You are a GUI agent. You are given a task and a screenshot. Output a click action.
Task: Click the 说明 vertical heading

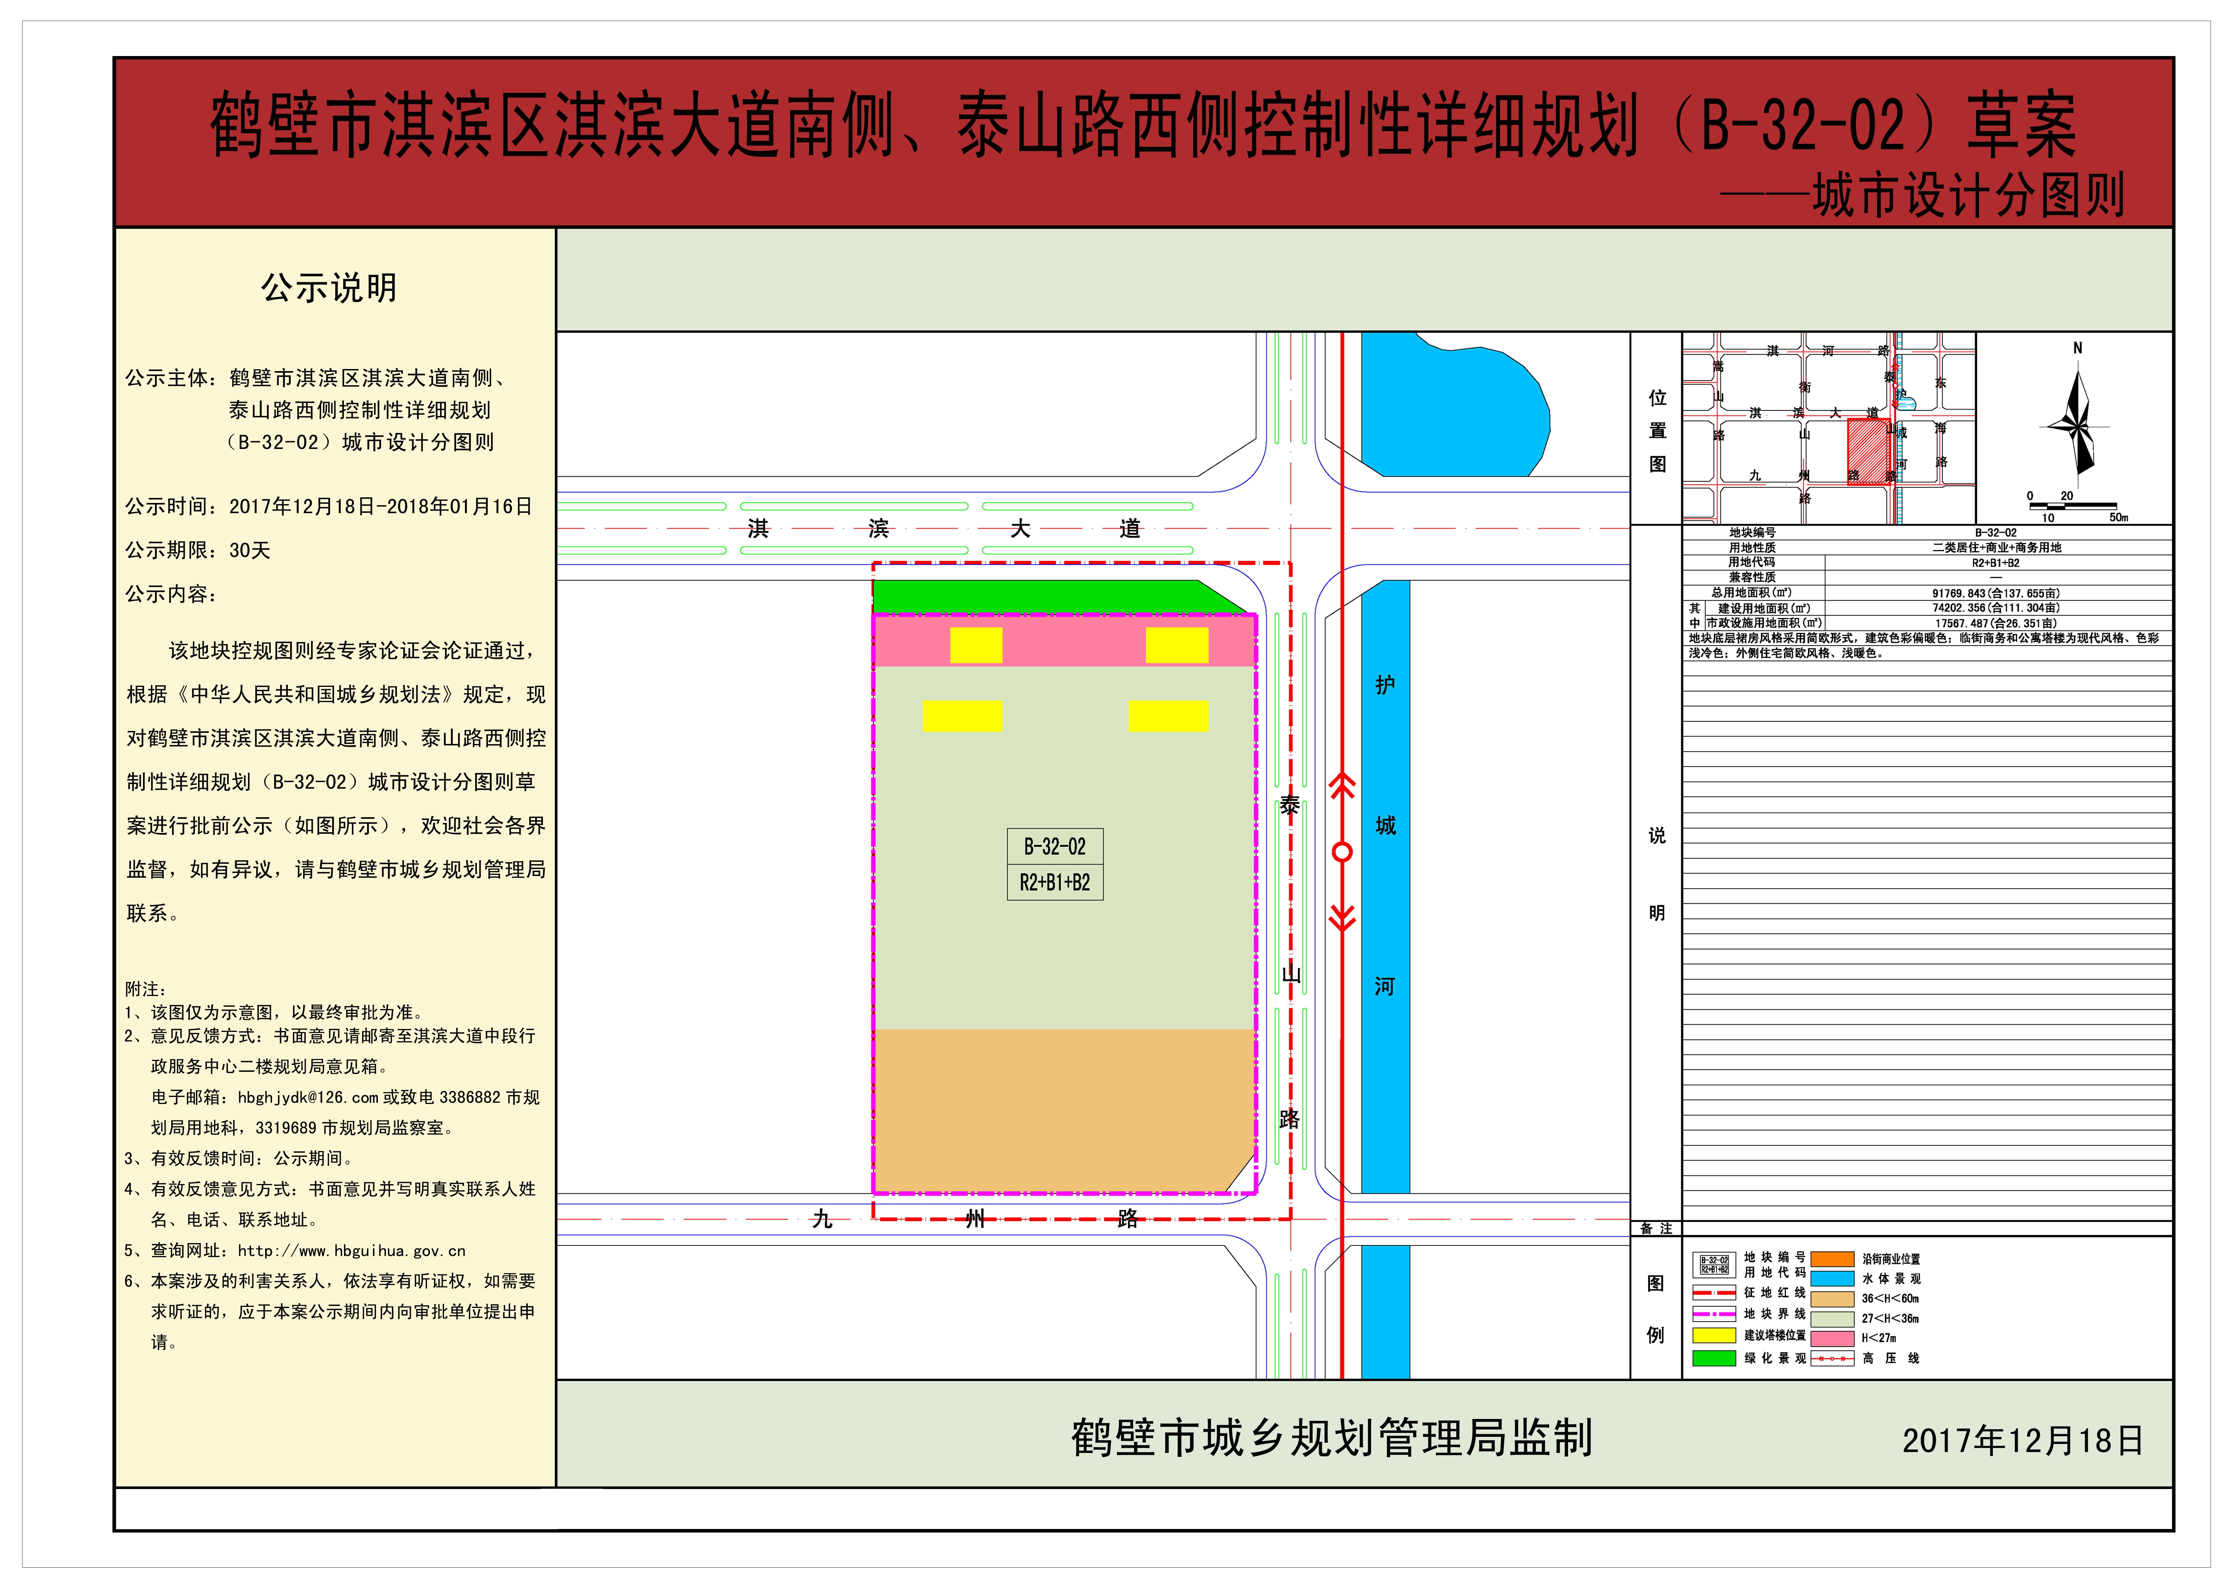point(1657,874)
